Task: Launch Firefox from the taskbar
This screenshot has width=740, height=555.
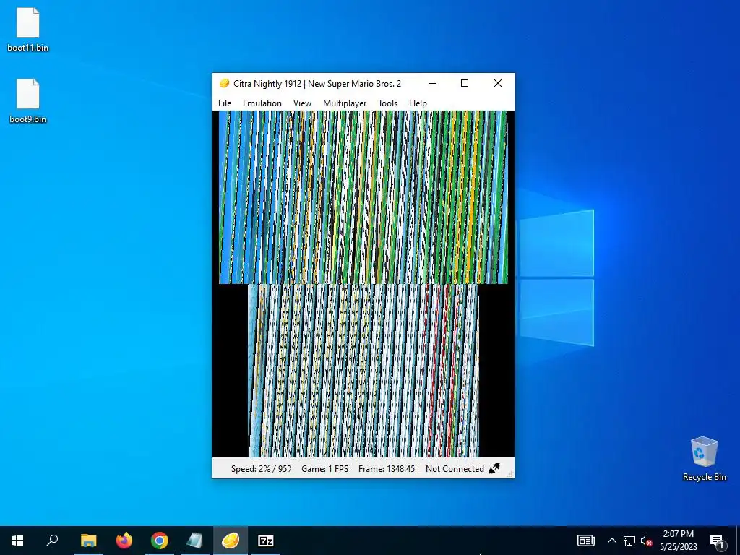Action: [x=124, y=541]
